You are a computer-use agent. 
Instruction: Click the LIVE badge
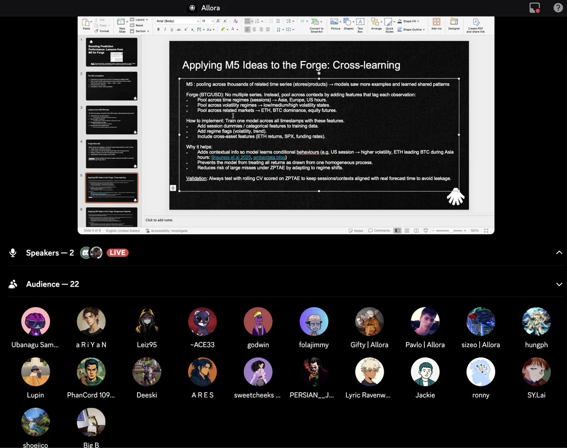point(117,253)
